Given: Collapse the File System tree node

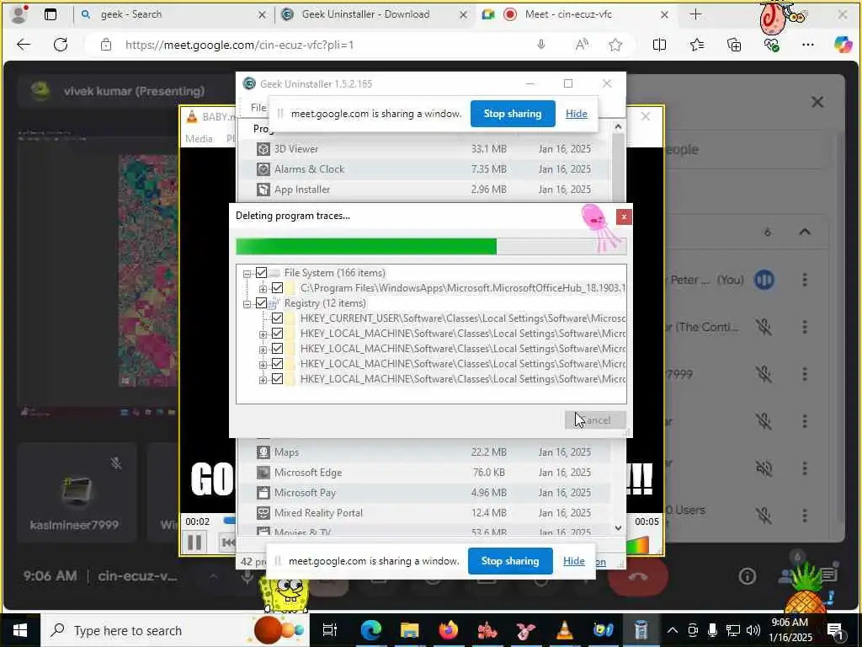Looking at the screenshot, I should (x=247, y=274).
